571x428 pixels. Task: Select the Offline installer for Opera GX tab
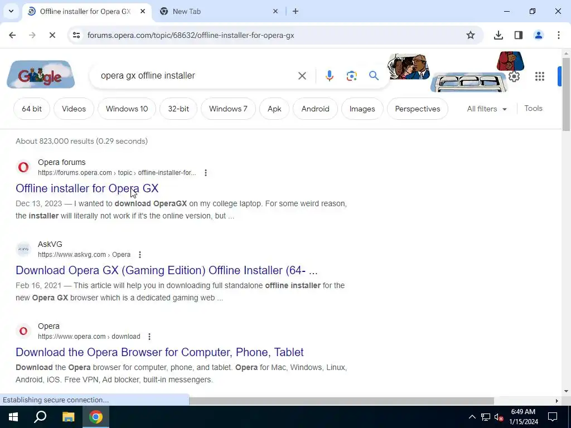point(86,12)
